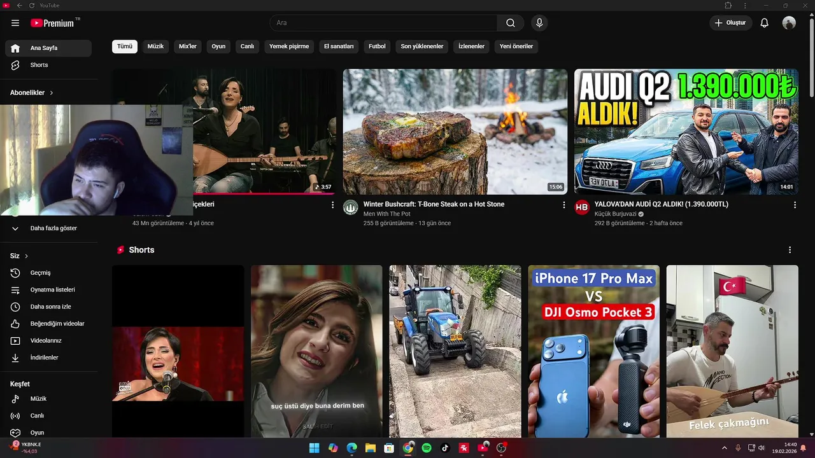Open Canlı under Keşfet sidebar
The width and height of the screenshot is (815, 458).
(x=48, y=416)
